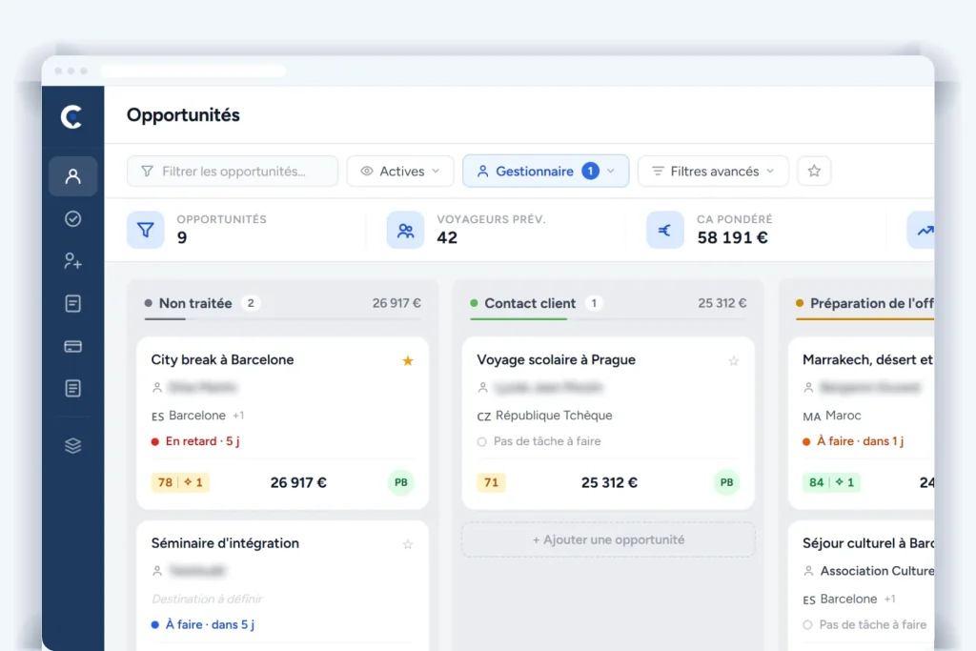The width and height of the screenshot is (976, 651).
Task: Click the Opportunités page heading
Action: point(183,115)
